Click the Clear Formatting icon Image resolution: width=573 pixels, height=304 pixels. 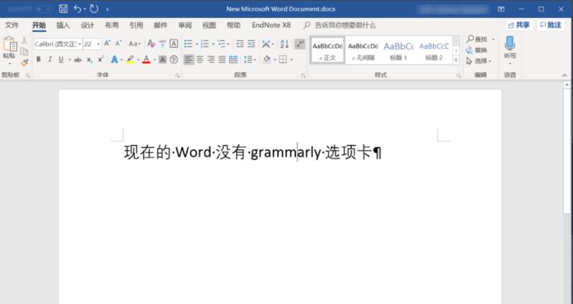[152, 44]
